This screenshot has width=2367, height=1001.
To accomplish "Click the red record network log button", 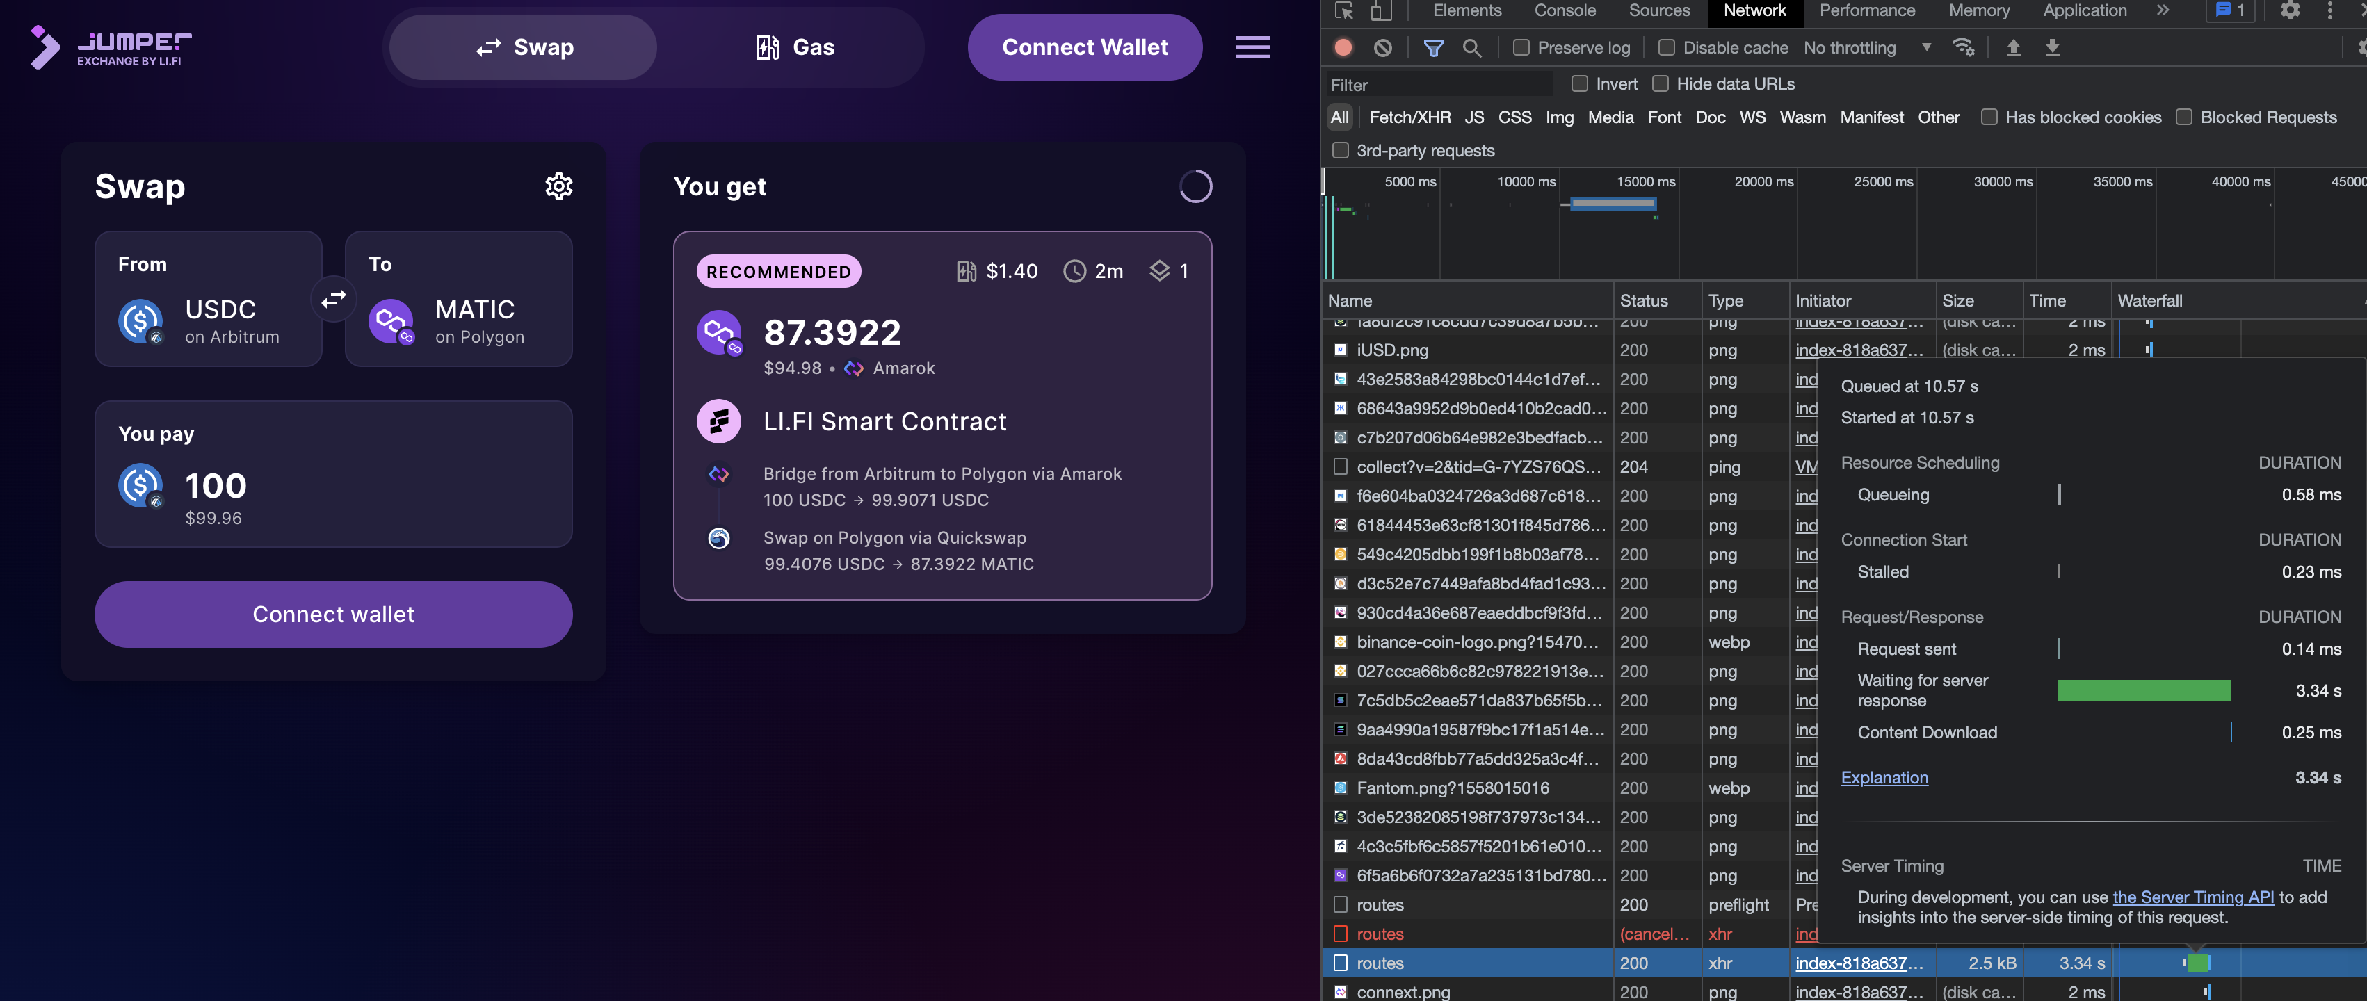I will coord(1343,47).
